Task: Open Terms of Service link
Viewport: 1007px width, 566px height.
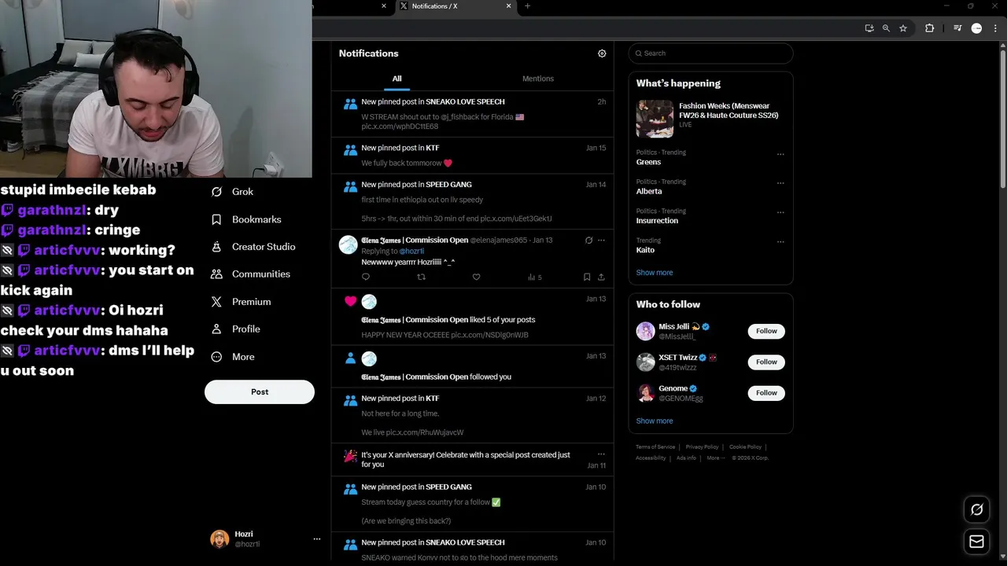Action: (x=655, y=447)
